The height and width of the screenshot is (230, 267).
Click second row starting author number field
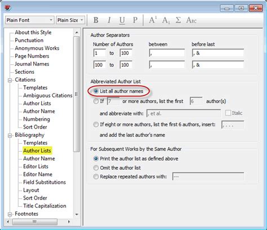(x=100, y=65)
